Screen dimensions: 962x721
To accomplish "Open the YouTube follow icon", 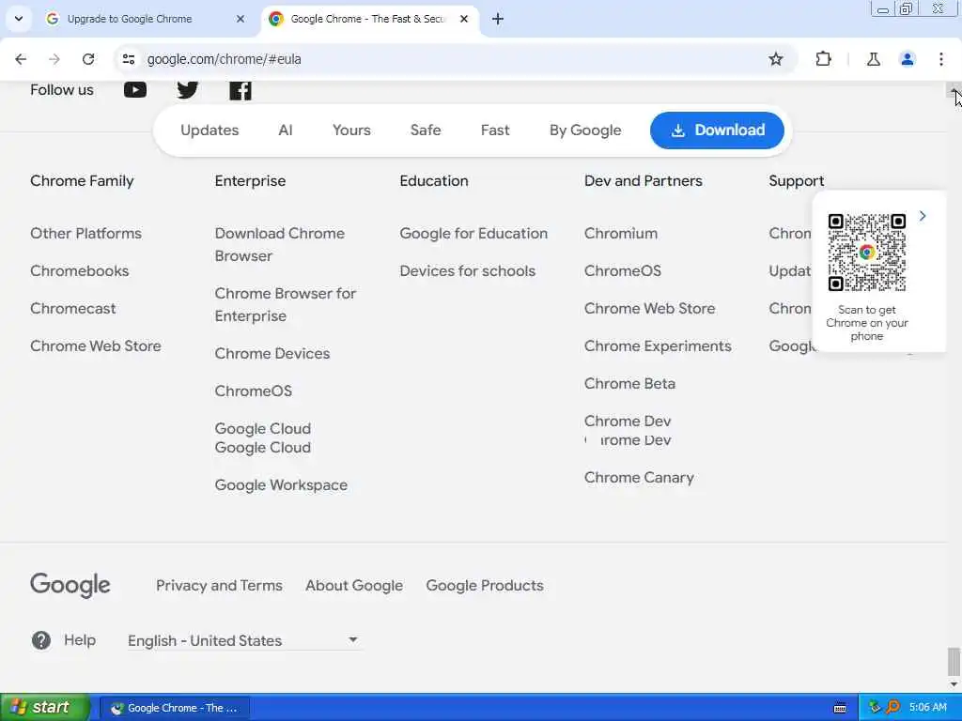I will point(135,90).
